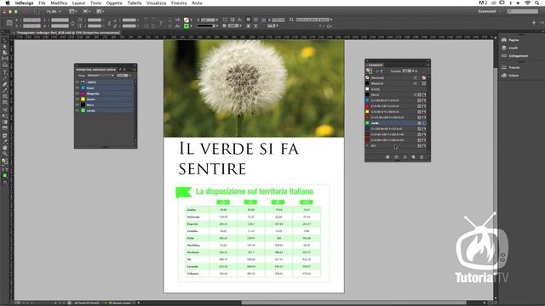Open Vista dropdown in separations preview panel

click(100, 76)
